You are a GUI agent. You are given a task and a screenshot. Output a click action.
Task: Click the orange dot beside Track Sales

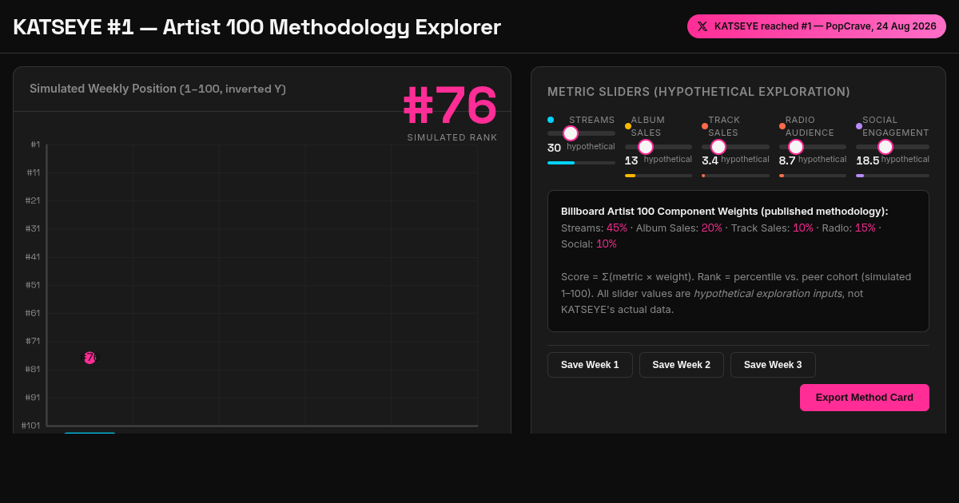705,126
